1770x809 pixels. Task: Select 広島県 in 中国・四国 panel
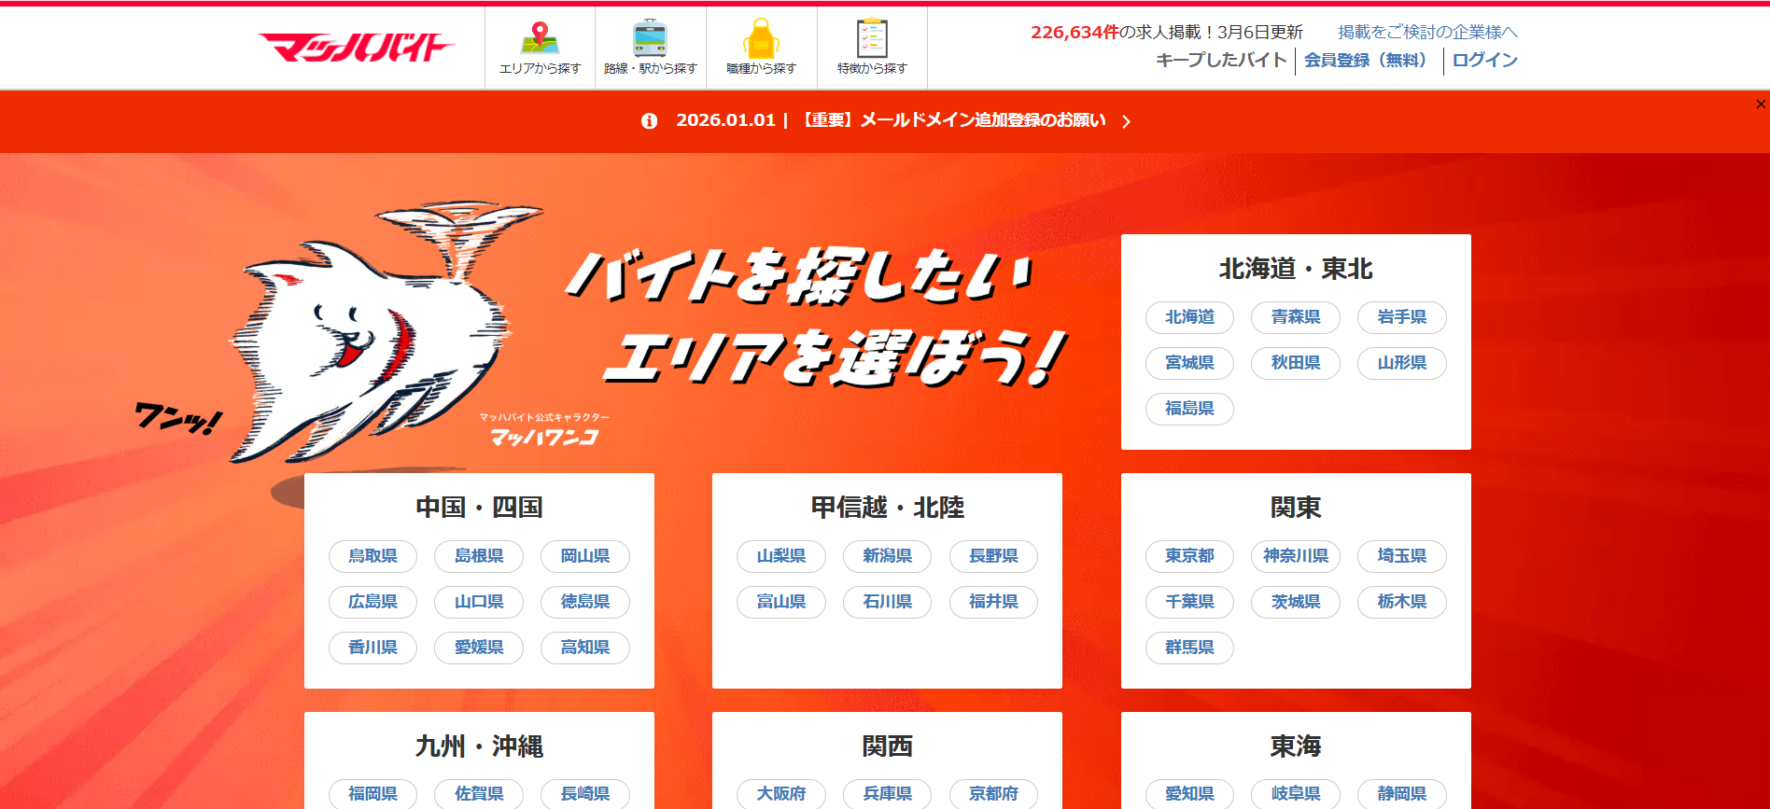(372, 602)
